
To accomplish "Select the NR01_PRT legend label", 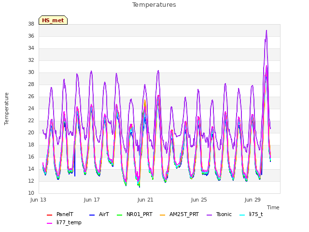I will (140, 214).
